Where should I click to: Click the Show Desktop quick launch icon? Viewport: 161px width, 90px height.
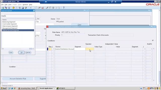[9, 88]
